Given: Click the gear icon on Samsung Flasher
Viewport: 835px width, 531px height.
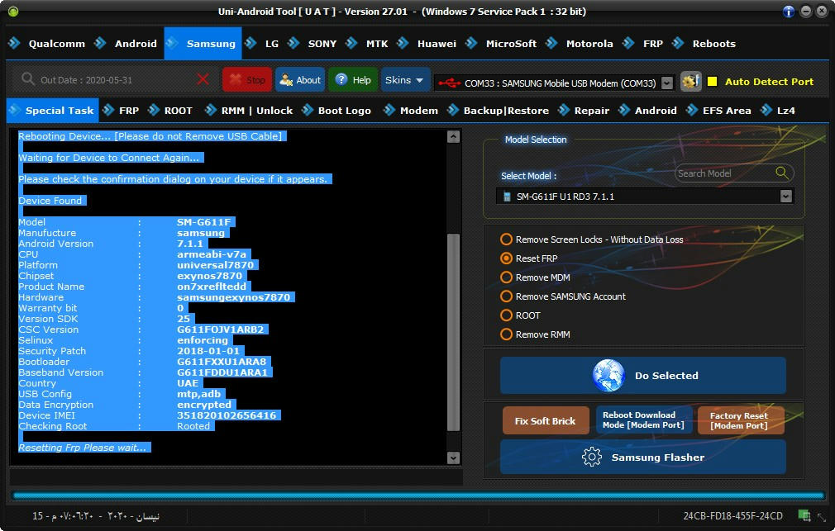Looking at the screenshot, I should coord(592,457).
